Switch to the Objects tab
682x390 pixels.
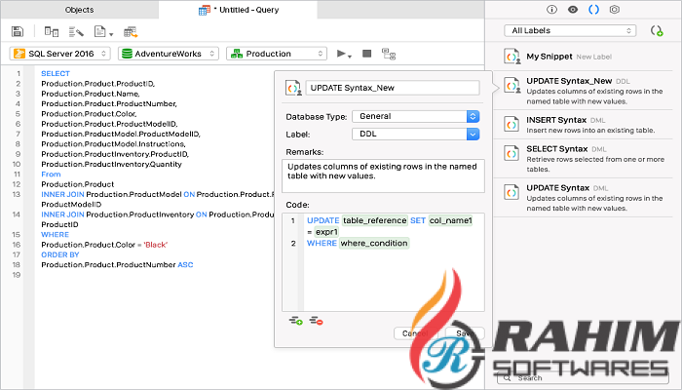pos(79,10)
